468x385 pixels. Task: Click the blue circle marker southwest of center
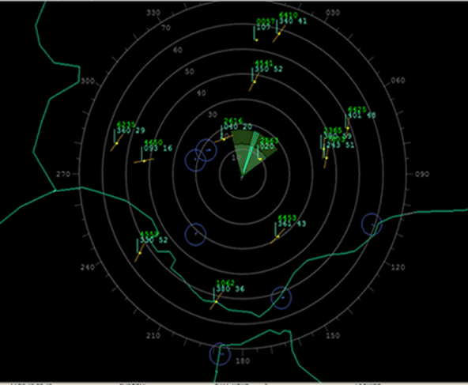click(195, 234)
